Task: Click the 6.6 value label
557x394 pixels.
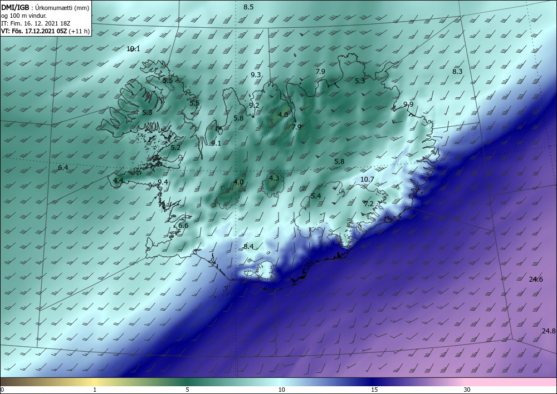Action: [x=183, y=226]
